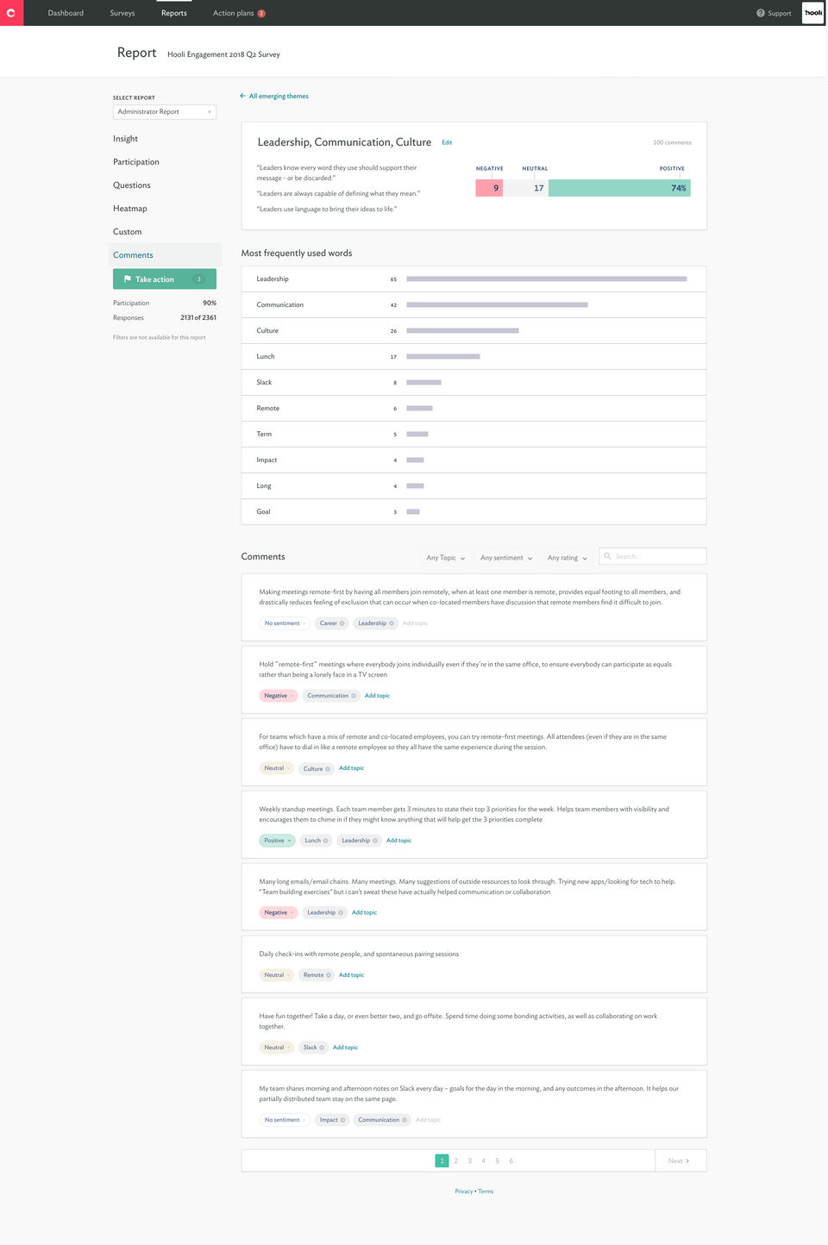828x1245 pixels.
Task: Open the Surveys tab
Action: (x=122, y=13)
